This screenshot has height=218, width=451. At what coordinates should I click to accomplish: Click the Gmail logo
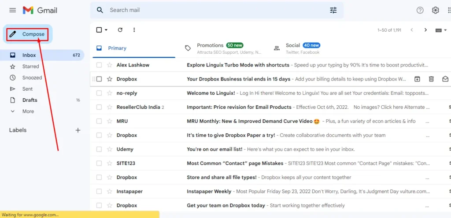40,11
